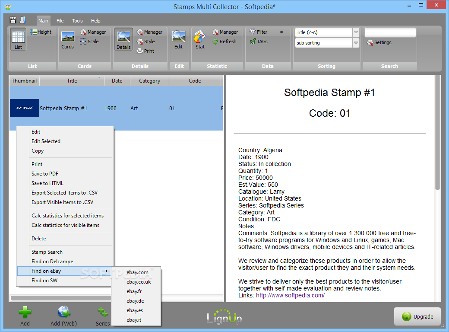449x332 pixels.
Task: Select ebay.es in the submenu
Action: coord(136,310)
